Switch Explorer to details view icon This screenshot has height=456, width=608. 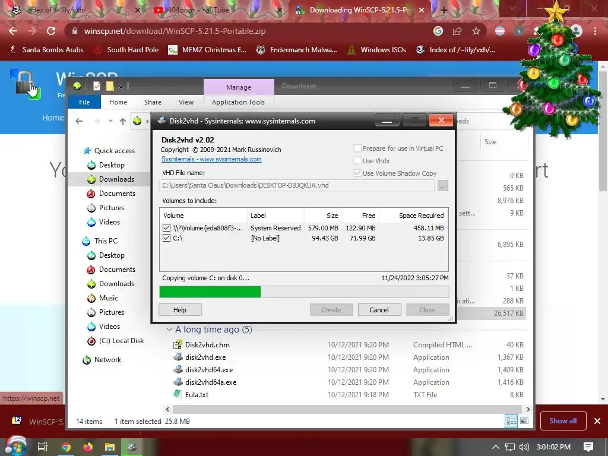tap(511, 421)
